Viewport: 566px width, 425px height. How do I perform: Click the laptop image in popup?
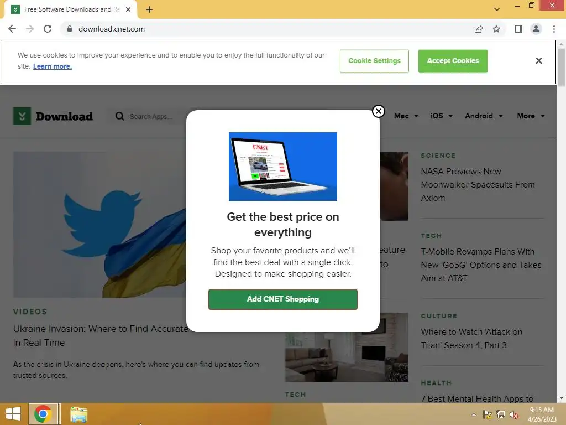(283, 166)
